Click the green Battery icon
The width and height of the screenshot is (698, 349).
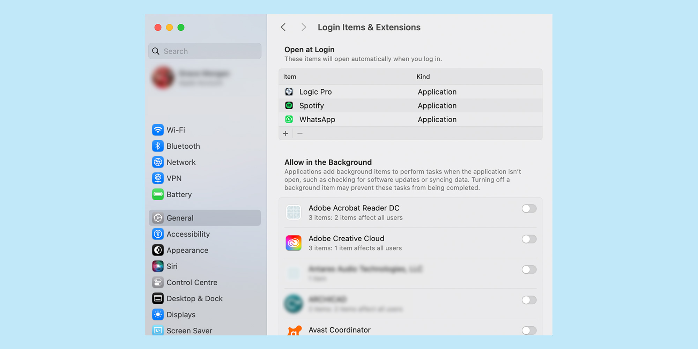[158, 194]
